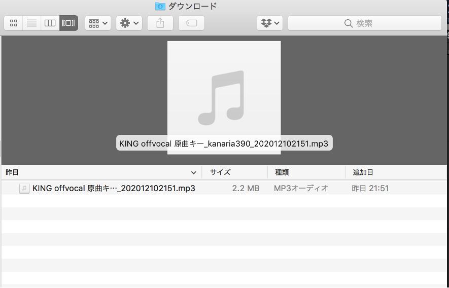Sort by the 種類 column header
Screen dimensions: 449x288
[x=306, y=172]
